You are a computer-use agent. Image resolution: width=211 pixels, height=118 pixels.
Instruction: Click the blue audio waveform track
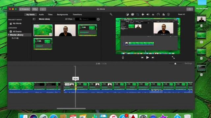coord(128,91)
